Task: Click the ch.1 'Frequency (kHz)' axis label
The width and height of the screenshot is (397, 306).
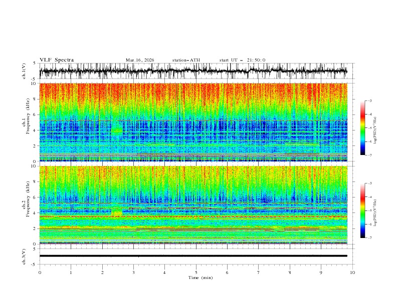Action: pos(28,116)
